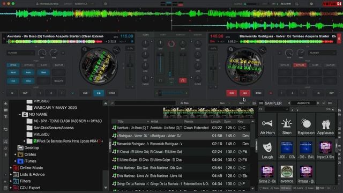Trigger the Sirena 2 sample pad
The height and width of the screenshot is (193, 343).
[267, 174]
